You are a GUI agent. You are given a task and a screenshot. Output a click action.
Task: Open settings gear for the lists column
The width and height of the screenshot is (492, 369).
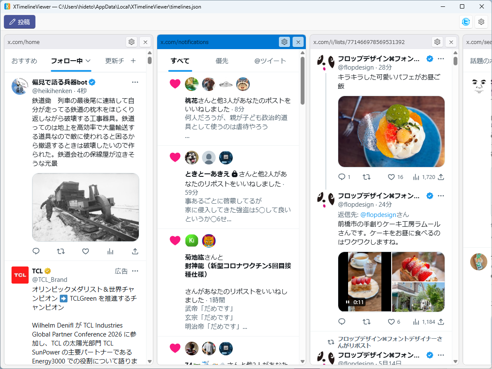click(x=437, y=42)
